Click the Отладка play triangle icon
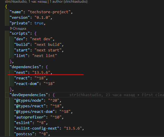Screen dimensions: 164x137 pos(11,28)
